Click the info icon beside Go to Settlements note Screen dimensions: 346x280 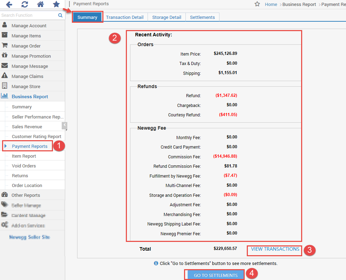156,263
